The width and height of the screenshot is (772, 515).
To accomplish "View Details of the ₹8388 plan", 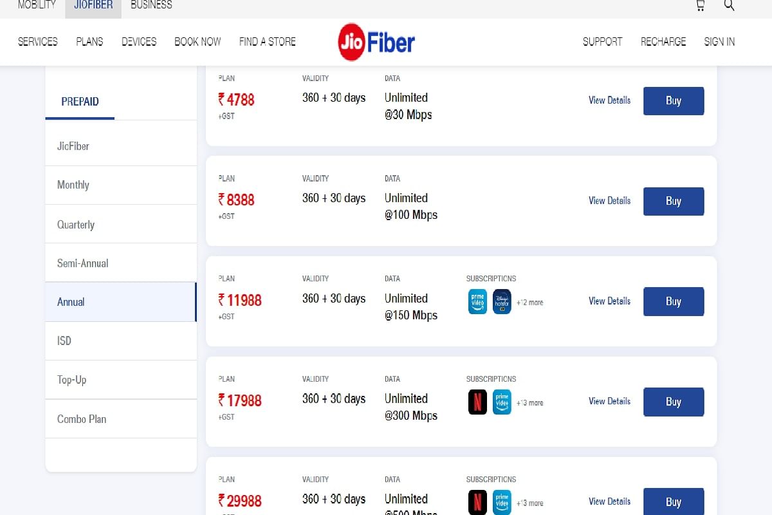I will tap(609, 201).
